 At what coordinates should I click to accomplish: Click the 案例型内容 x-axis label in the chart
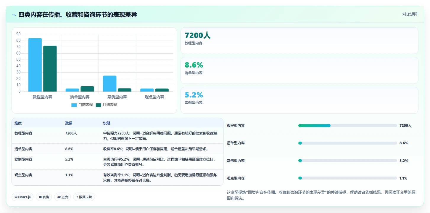pyautogui.click(x=117, y=97)
